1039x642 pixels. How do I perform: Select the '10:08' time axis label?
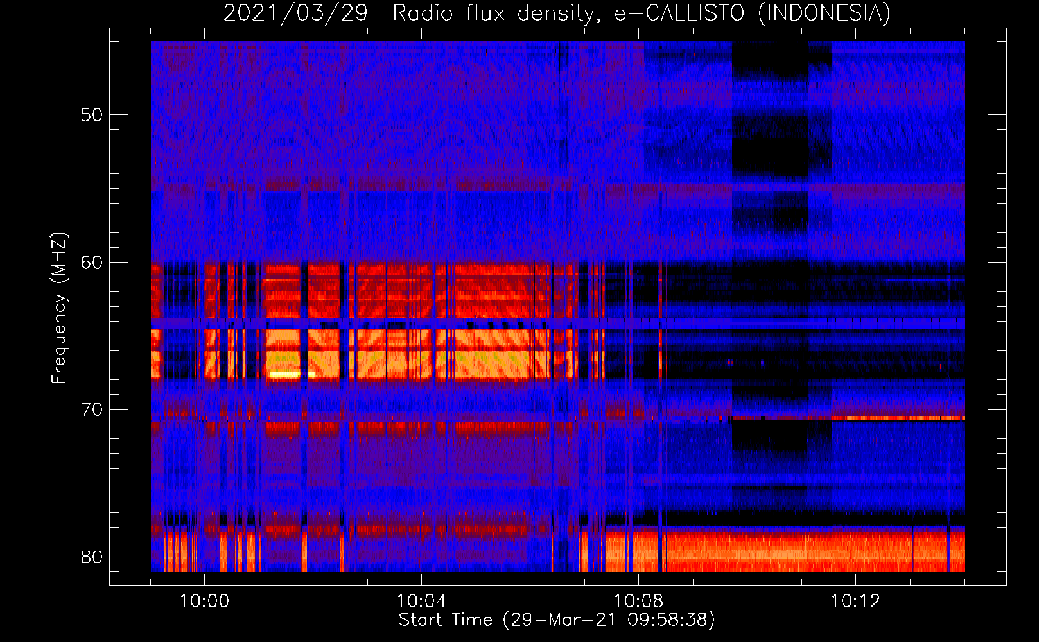(x=638, y=602)
